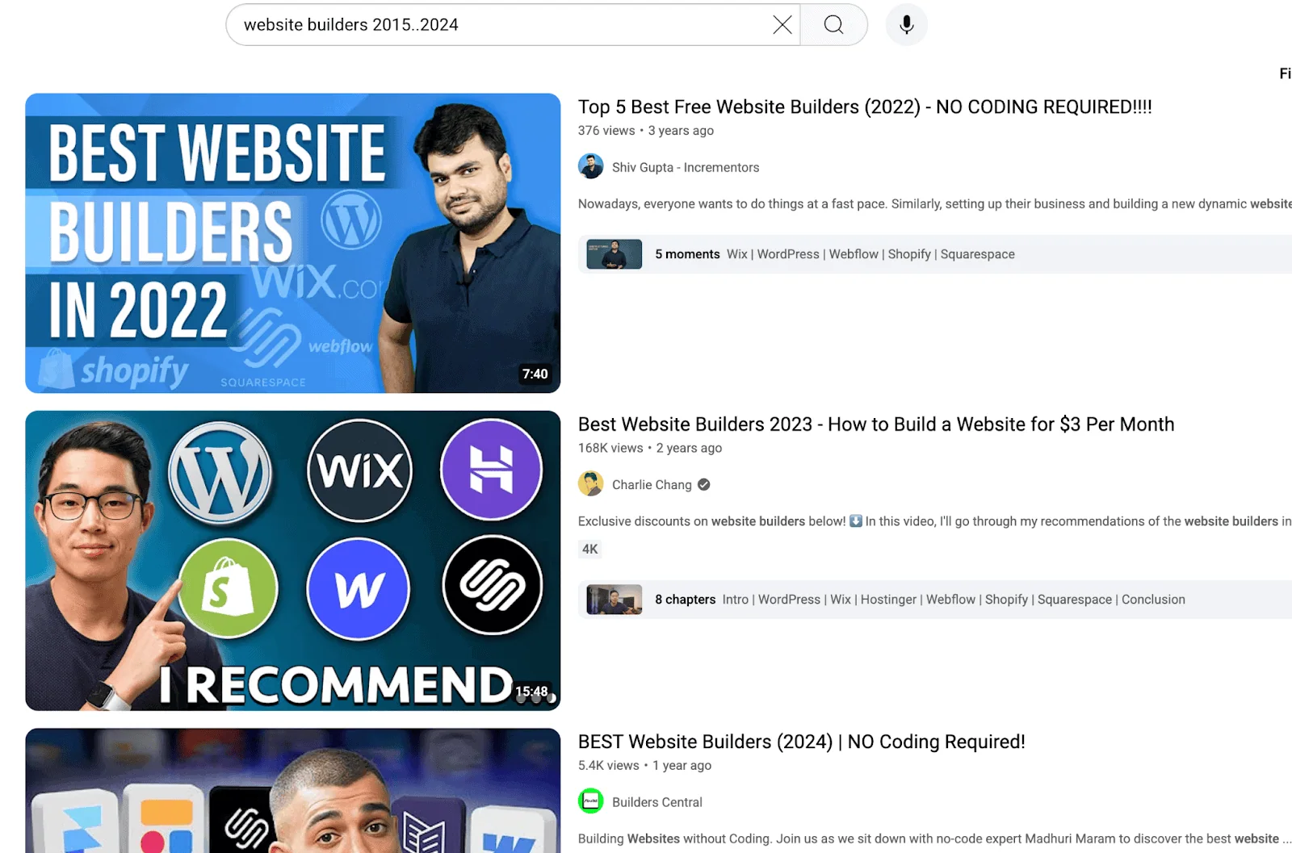The width and height of the screenshot is (1292, 853).
Task: Play the I Recommend video thumbnail
Action: [x=292, y=560]
